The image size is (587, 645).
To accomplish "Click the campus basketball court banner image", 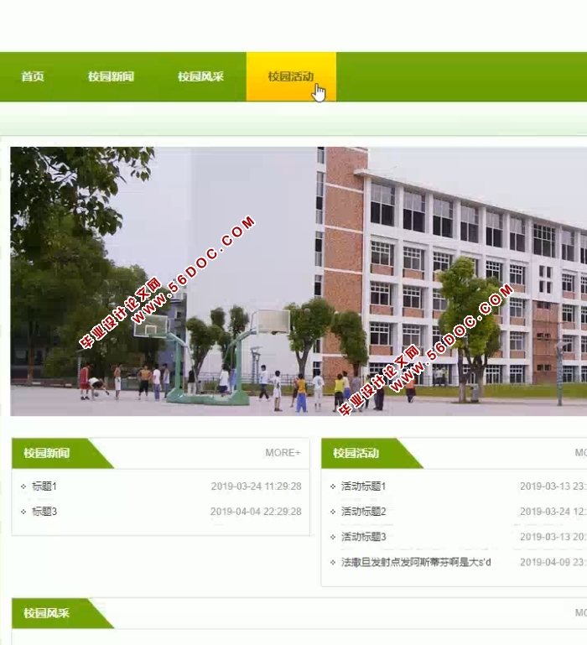I will tap(299, 281).
